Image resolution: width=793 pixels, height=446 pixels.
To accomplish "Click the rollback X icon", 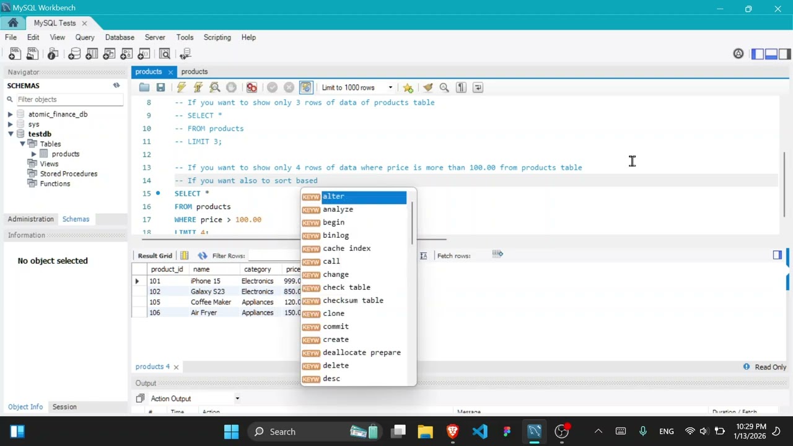I will (x=289, y=87).
